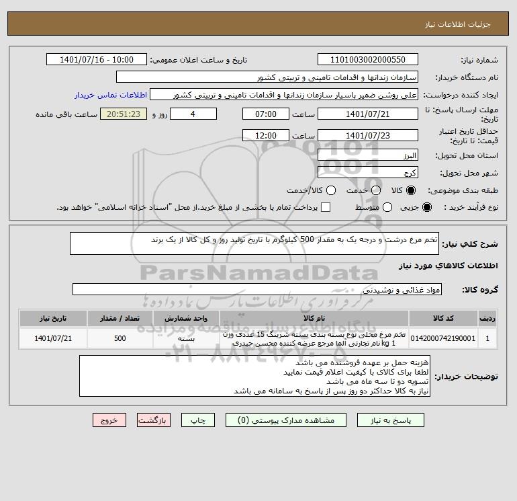Screen dimensions: 517x501
Task: Click the تعداد / مقدار column header
Action: 120,318
